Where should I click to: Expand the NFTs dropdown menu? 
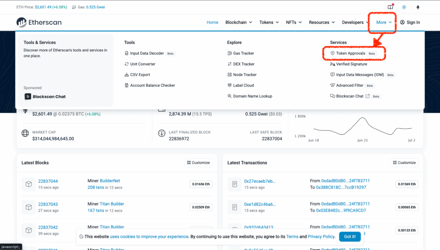pyautogui.click(x=294, y=22)
